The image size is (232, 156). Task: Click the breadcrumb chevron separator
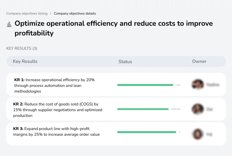(x=51, y=14)
